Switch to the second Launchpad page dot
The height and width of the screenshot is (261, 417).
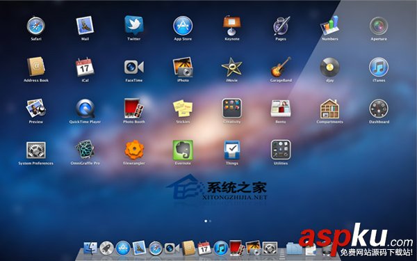210,221
